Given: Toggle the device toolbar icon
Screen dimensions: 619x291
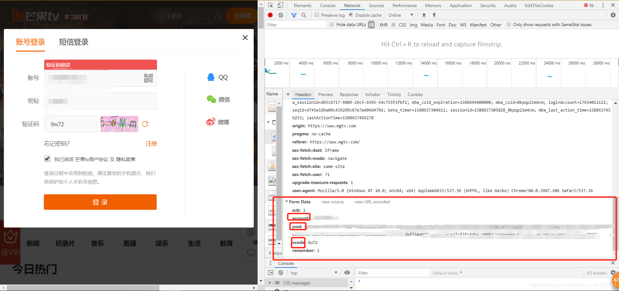Looking at the screenshot, I should coord(280,5).
